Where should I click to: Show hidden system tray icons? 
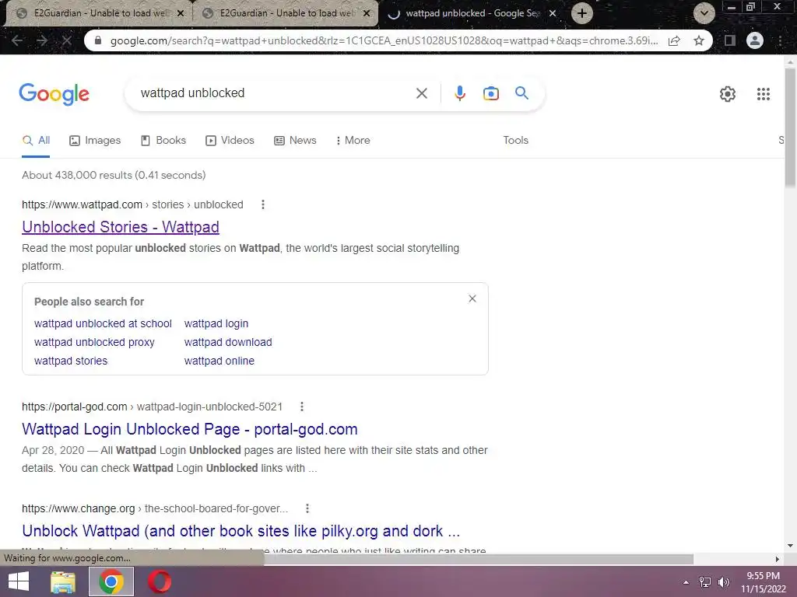[686, 582]
